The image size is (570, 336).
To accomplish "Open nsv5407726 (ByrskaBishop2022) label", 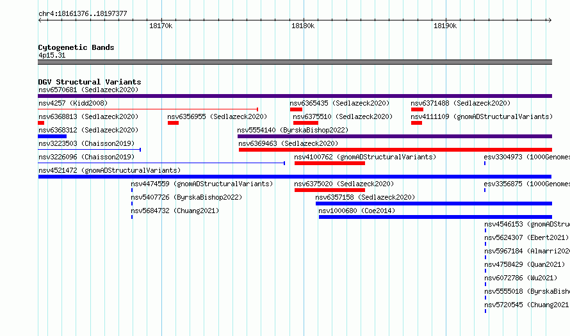I will point(186,197).
